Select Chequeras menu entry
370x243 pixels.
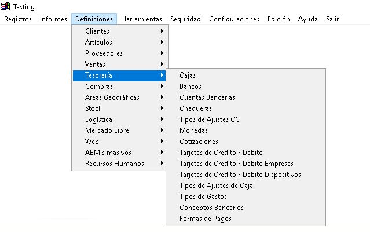pyautogui.click(x=196, y=108)
